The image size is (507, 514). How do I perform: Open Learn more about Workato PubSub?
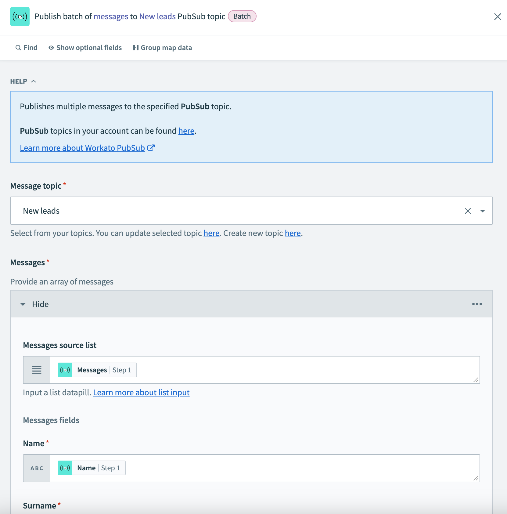(82, 148)
